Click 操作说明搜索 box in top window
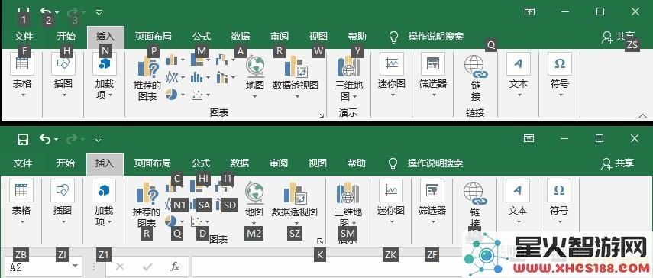The height and width of the screenshot is (278, 653). pos(435,37)
